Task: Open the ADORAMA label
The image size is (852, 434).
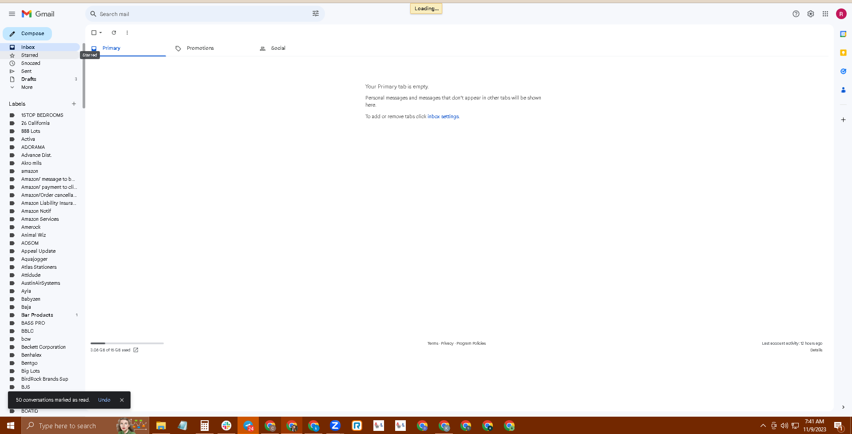Action: [33, 147]
